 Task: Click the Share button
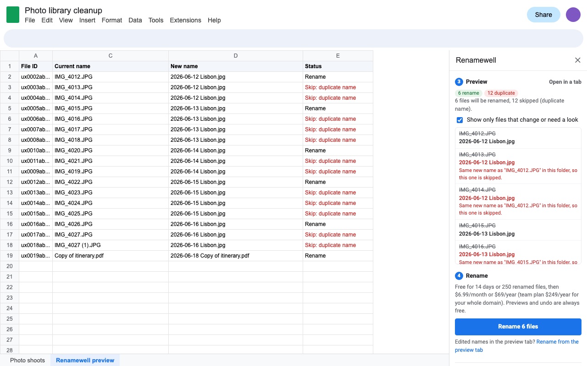pos(543,15)
